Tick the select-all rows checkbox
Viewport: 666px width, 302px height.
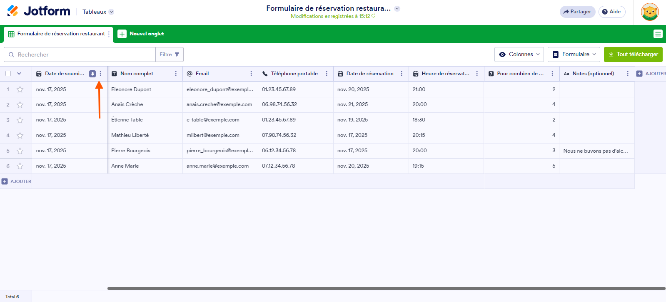[x=8, y=74]
